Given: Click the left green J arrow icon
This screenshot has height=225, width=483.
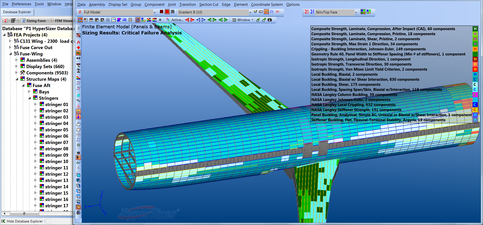Looking at the screenshot, I should click(209, 20).
